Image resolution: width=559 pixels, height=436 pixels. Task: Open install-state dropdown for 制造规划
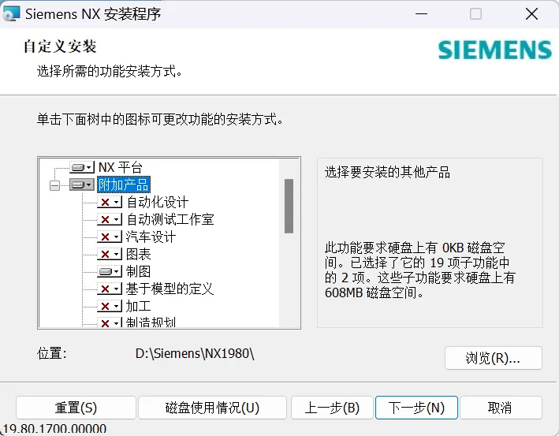[110, 322]
